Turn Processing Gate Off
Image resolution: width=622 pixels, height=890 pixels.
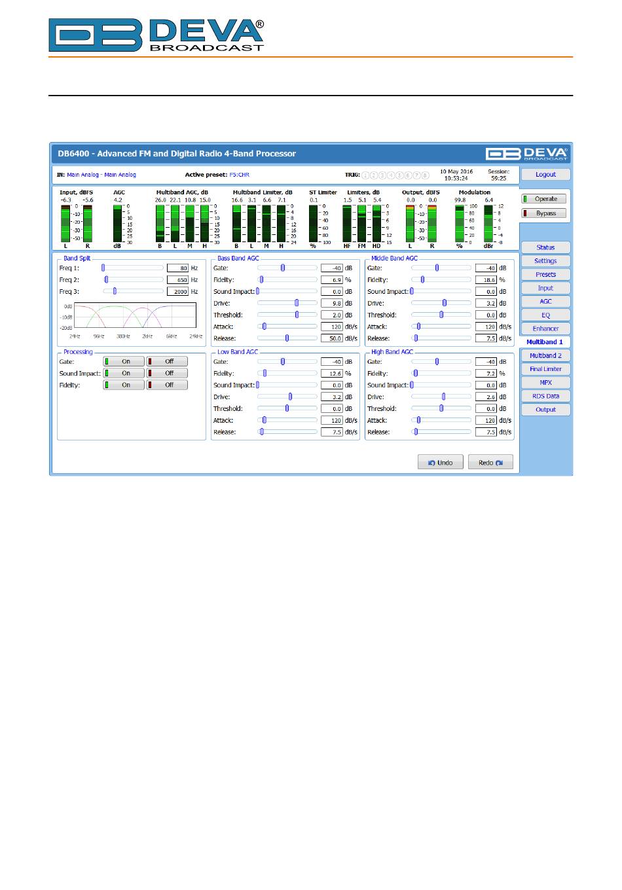click(x=167, y=361)
